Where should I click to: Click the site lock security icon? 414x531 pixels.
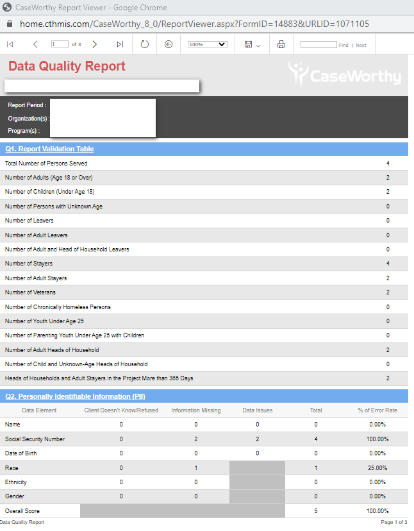coord(10,24)
